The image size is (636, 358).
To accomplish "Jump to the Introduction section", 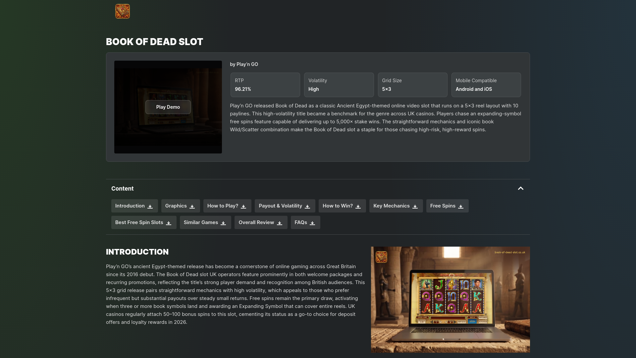I will [x=134, y=206].
